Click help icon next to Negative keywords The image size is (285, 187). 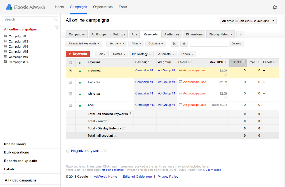[105, 151]
